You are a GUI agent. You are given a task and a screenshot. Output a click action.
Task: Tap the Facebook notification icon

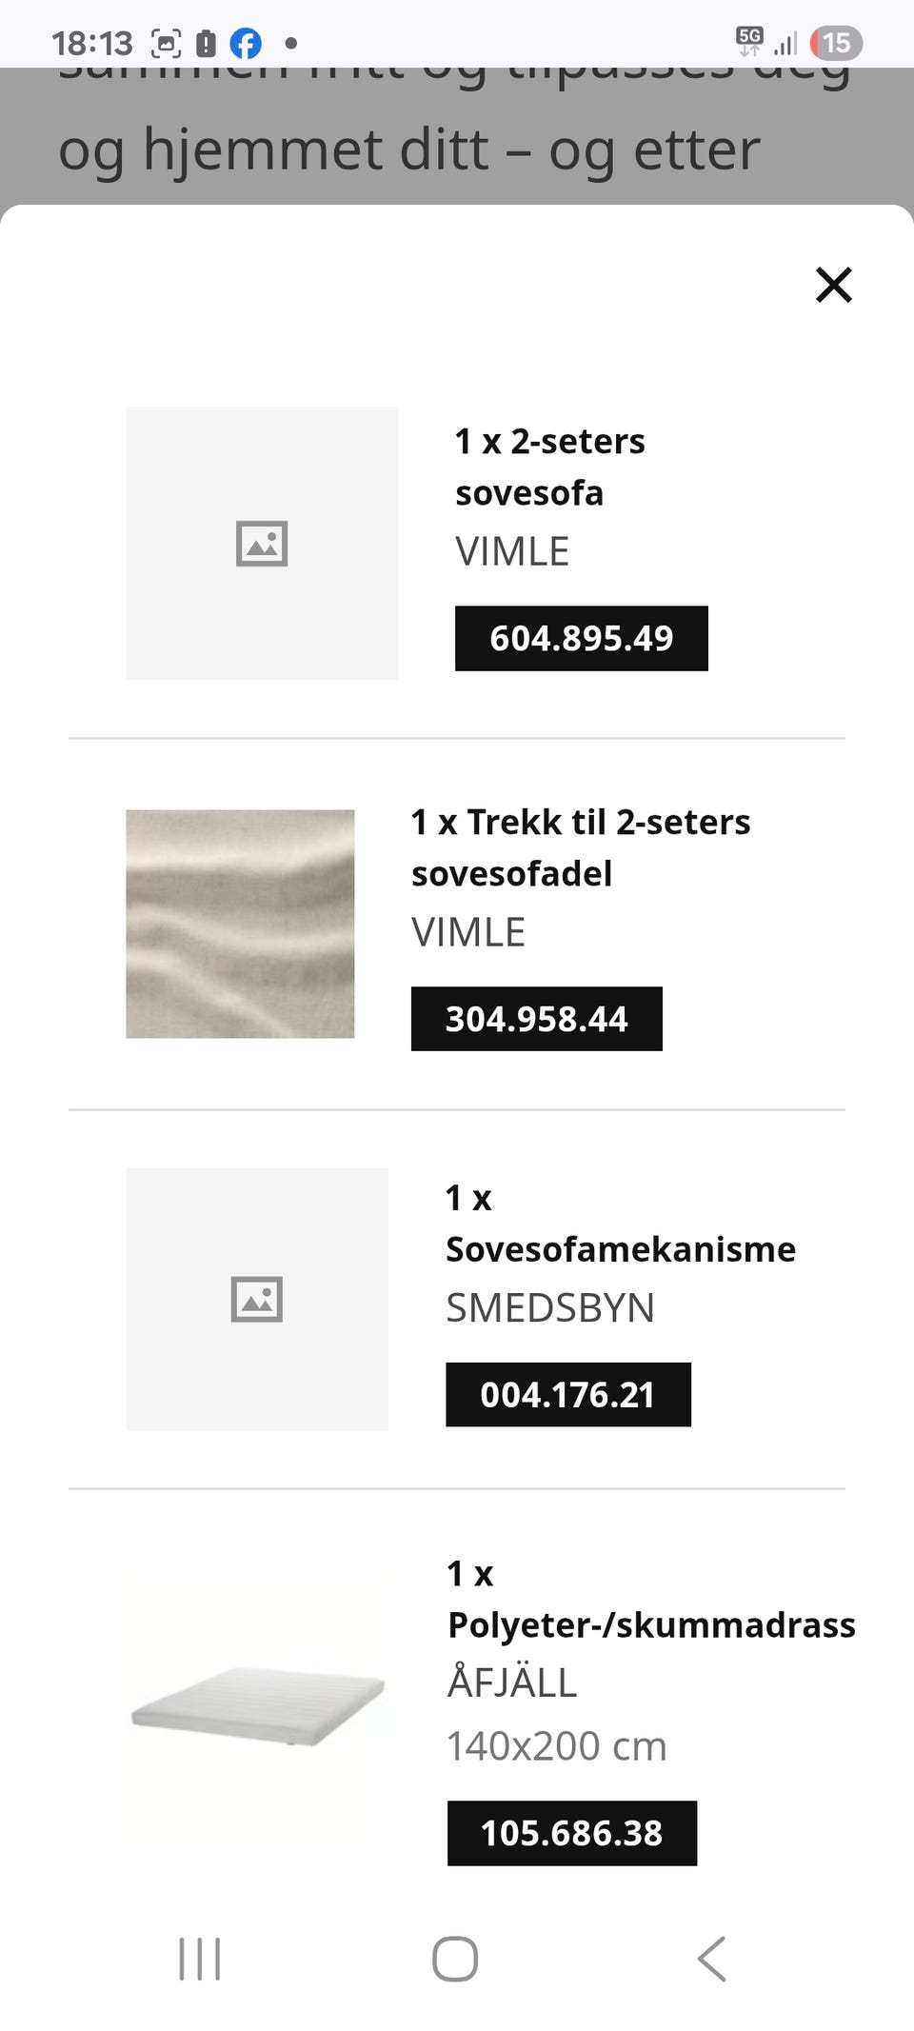pos(246,43)
